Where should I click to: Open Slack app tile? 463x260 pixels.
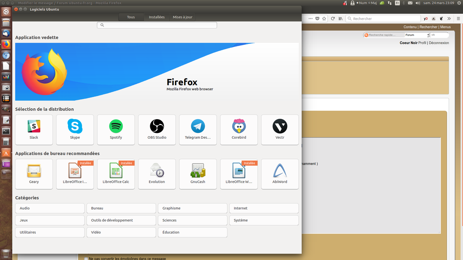[x=34, y=130]
